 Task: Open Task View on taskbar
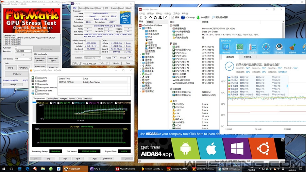tap(11, 169)
